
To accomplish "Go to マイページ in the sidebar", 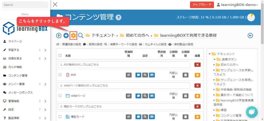I will [15, 41].
